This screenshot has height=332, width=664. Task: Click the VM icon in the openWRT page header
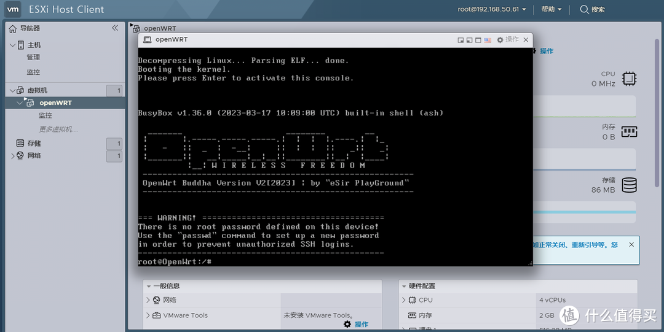pyautogui.click(x=136, y=28)
